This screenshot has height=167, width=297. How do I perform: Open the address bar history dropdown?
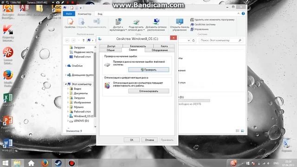(189, 40)
